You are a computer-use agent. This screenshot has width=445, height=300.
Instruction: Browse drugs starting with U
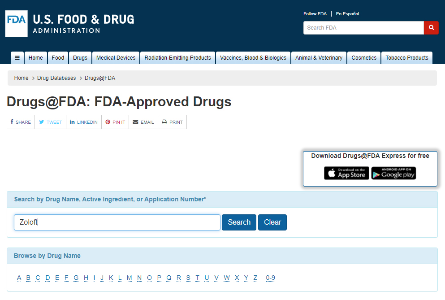coord(207,278)
